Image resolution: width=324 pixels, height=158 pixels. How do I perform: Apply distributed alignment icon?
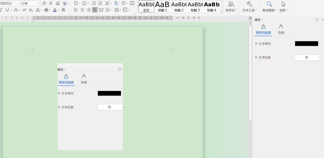click(x=101, y=10)
